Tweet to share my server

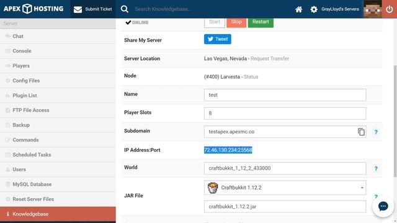(218, 39)
